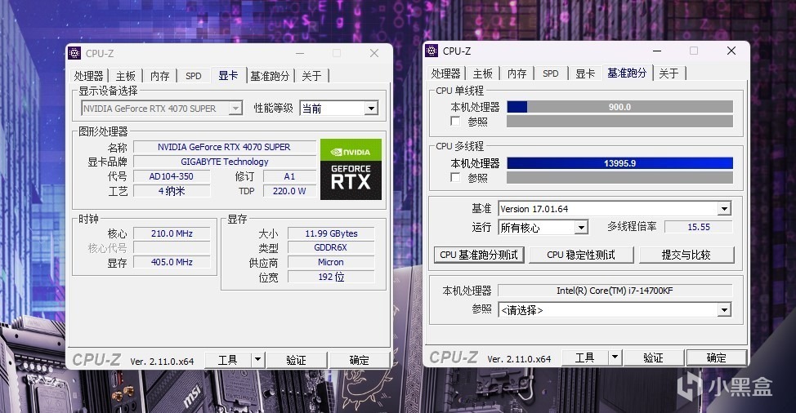796x413 pixels.
Task: Open 关于 tab in left window
Action: (x=311, y=76)
